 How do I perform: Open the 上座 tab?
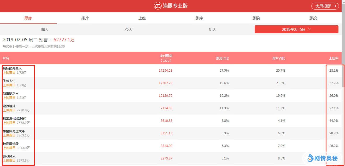142,18
